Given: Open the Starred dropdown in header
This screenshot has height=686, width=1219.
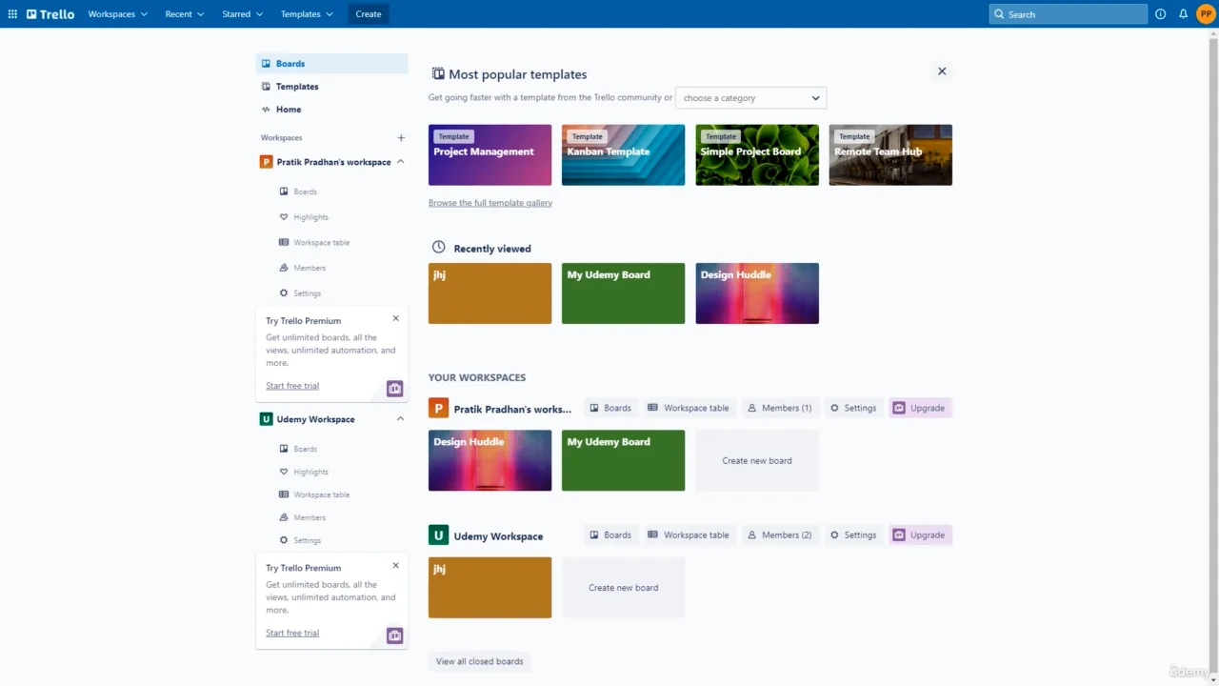Looking at the screenshot, I should point(242,14).
